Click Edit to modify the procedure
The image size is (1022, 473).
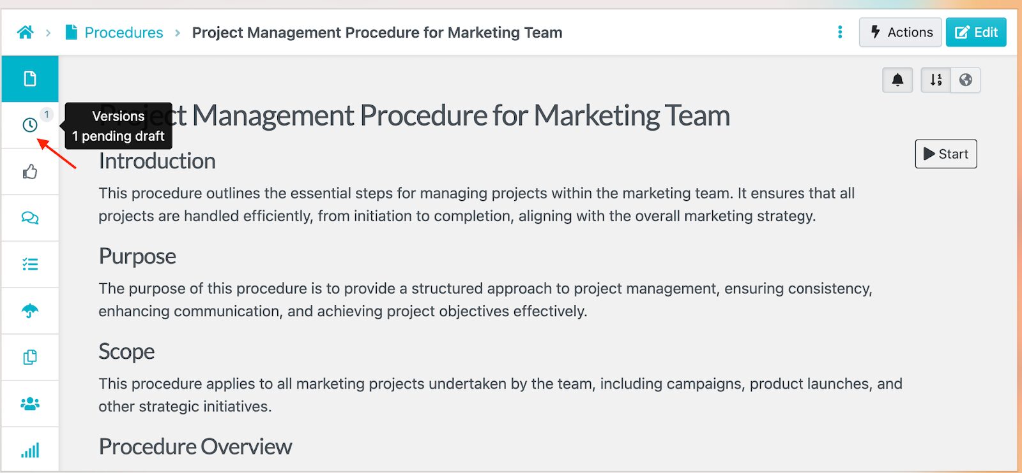976,32
